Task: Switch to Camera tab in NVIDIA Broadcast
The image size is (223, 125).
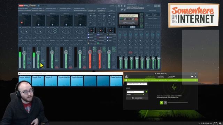Action: (x=171, y=77)
